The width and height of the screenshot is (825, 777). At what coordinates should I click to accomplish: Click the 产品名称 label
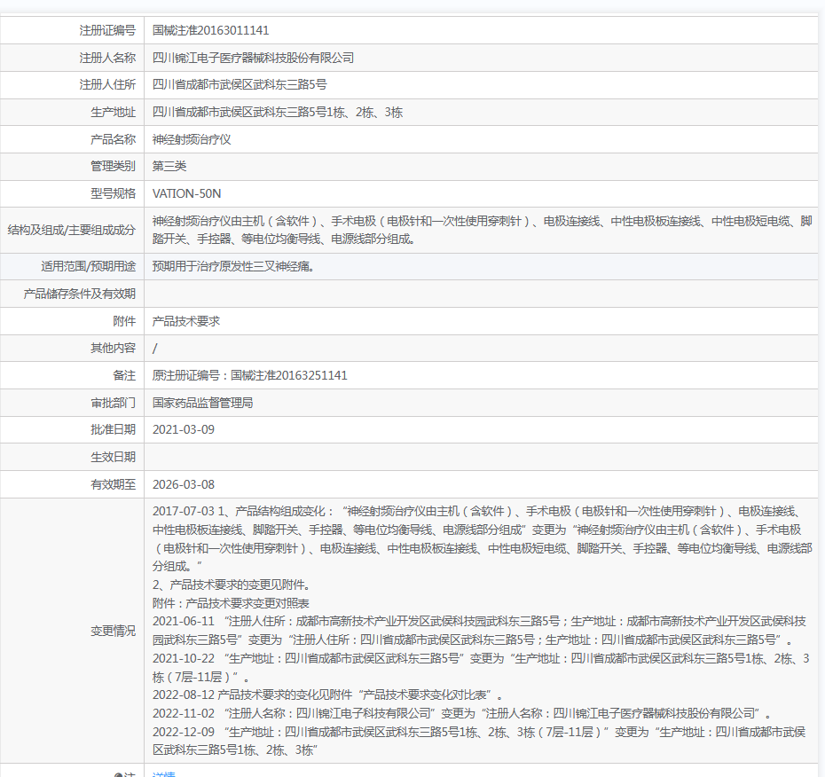(x=114, y=139)
